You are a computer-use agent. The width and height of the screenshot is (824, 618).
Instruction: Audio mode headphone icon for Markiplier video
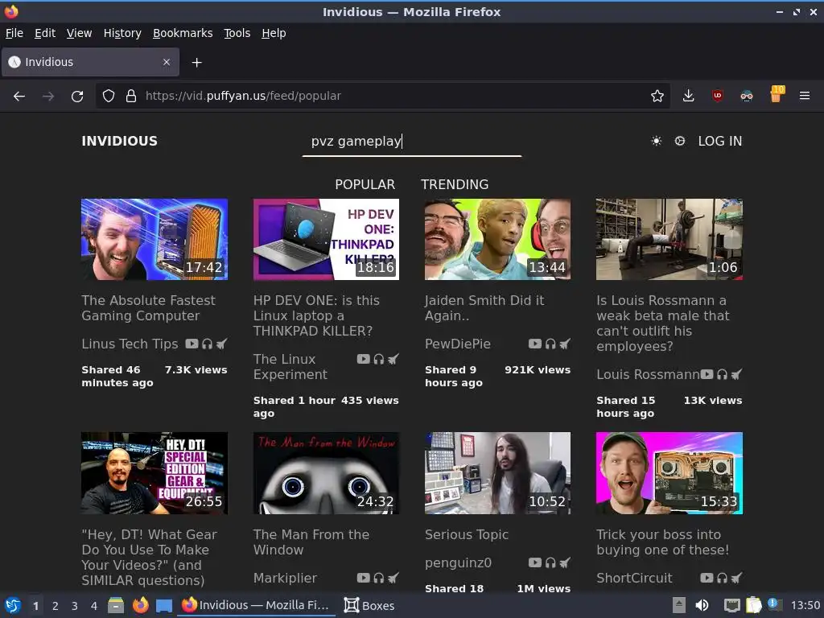tap(378, 578)
